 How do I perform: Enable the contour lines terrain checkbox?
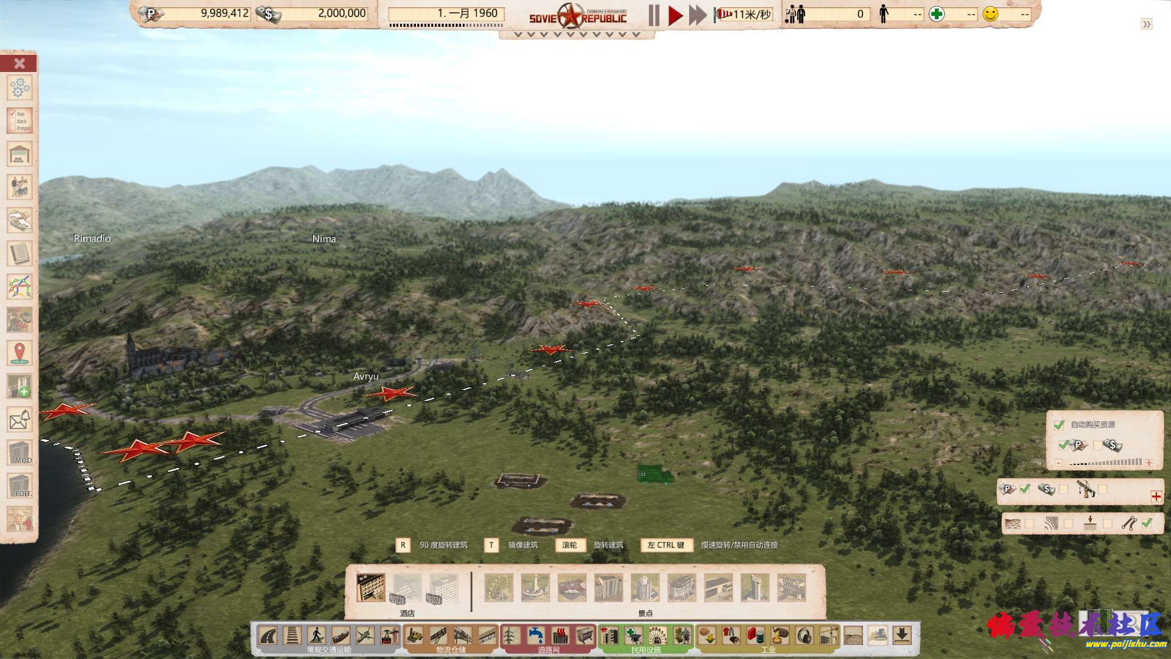pyautogui.click(x=1069, y=524)
